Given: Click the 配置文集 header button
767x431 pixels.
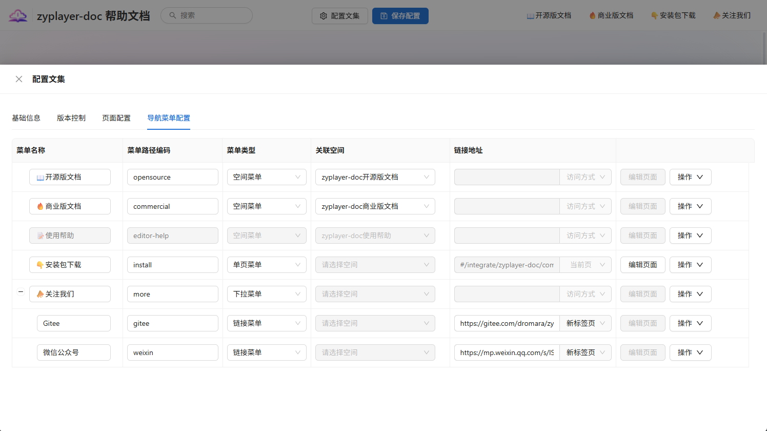Looking at the screenshot, I should tap(340, 16).
